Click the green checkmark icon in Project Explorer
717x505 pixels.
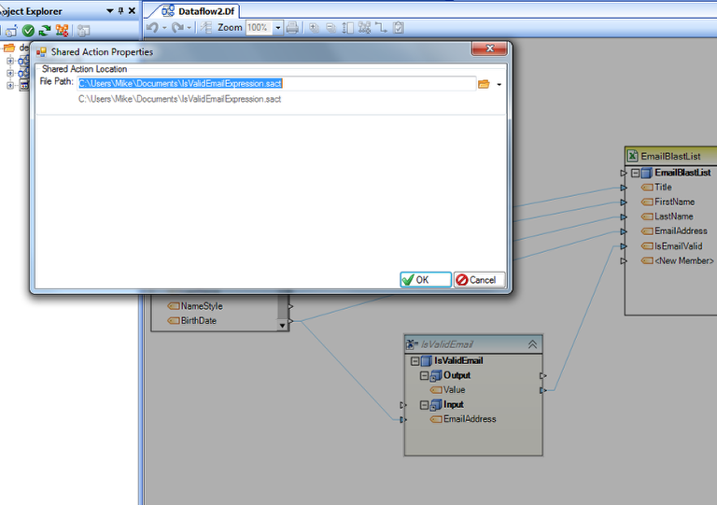coord(28,30)
